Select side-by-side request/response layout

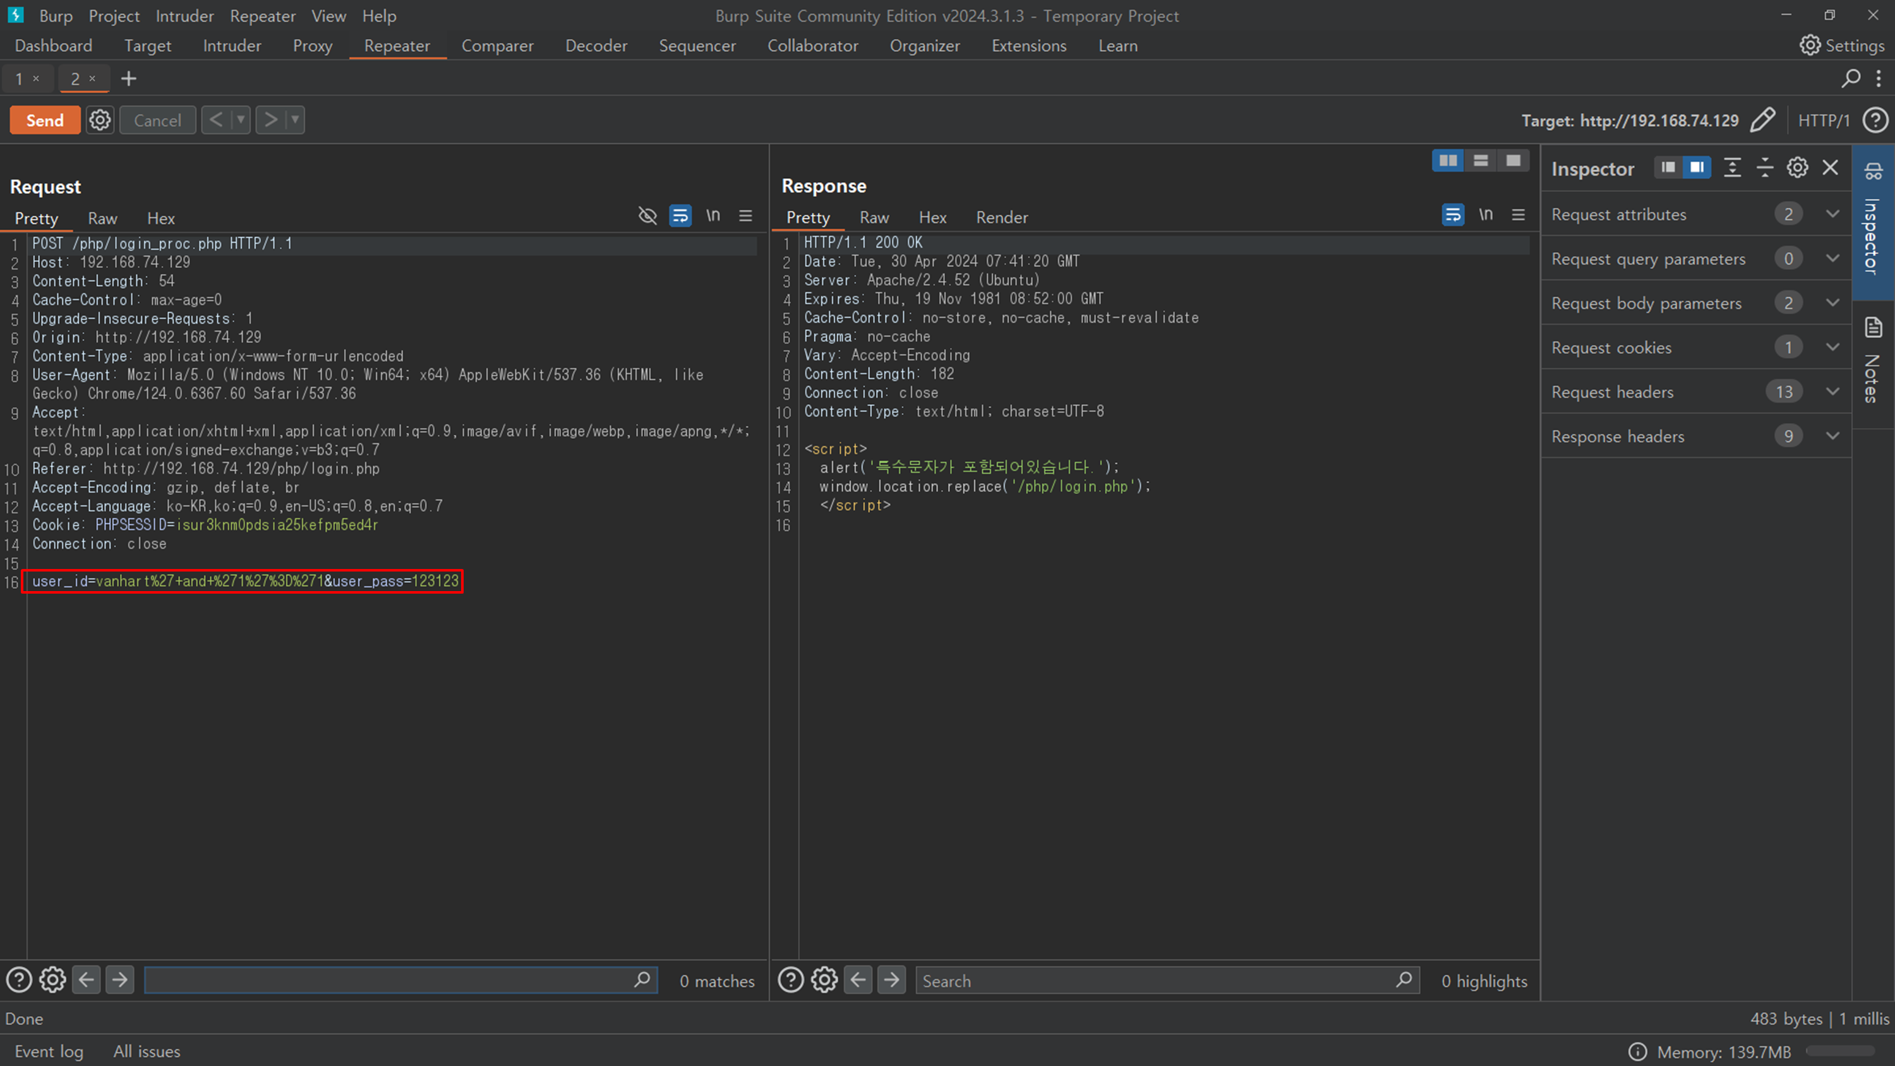pos(1448,160)
